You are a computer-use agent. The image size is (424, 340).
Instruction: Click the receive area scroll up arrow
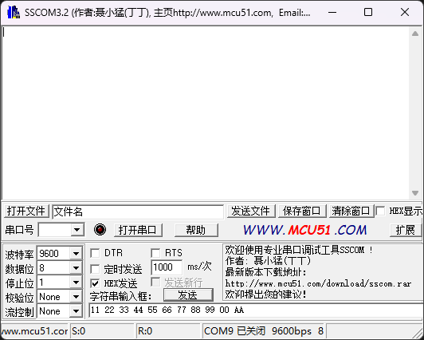click(415, 34)
